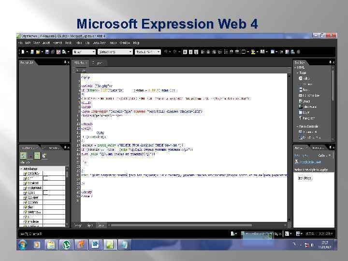The height and width of the screenshot is (261, 348).
Task: Select the Paragraph item in Toolbox
Action: click(307, 118)
